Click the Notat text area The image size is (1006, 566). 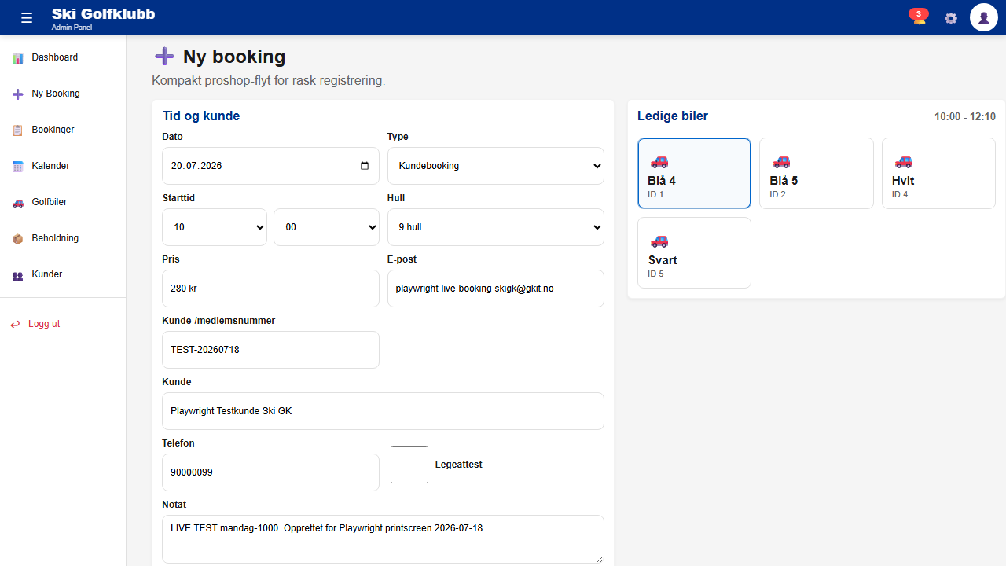(383, 539)
